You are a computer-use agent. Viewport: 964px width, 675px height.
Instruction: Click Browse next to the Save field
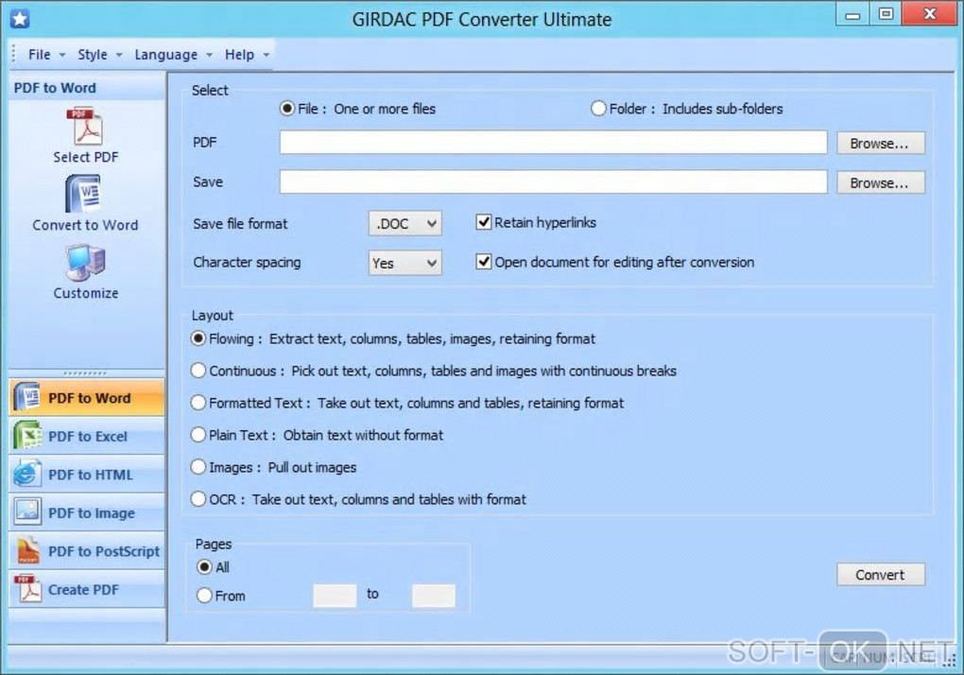click(880, 182)
